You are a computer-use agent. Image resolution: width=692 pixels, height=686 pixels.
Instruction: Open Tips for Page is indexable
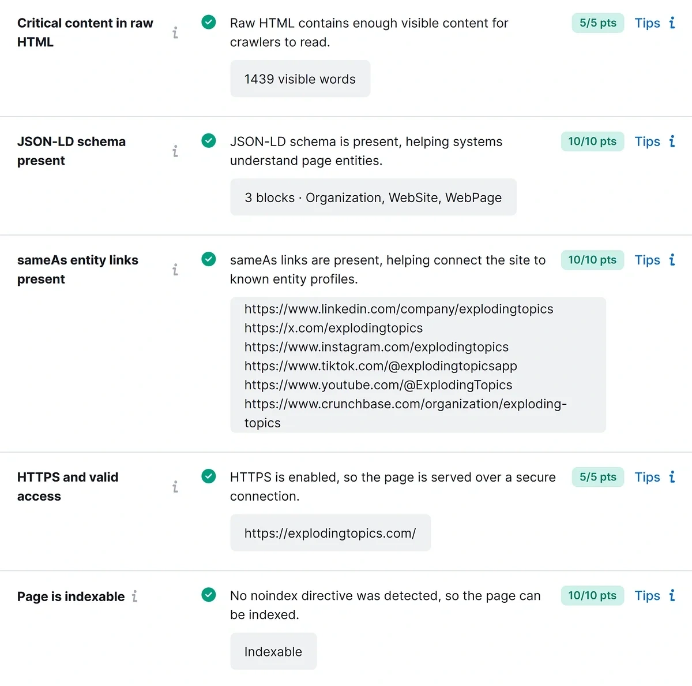click(647, 595)
